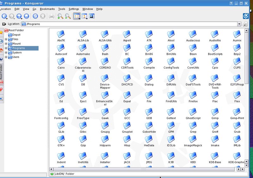This screenshot has width=253, height=178.
Task: Zoom out with magnifier minus
Action: point(68,16)
